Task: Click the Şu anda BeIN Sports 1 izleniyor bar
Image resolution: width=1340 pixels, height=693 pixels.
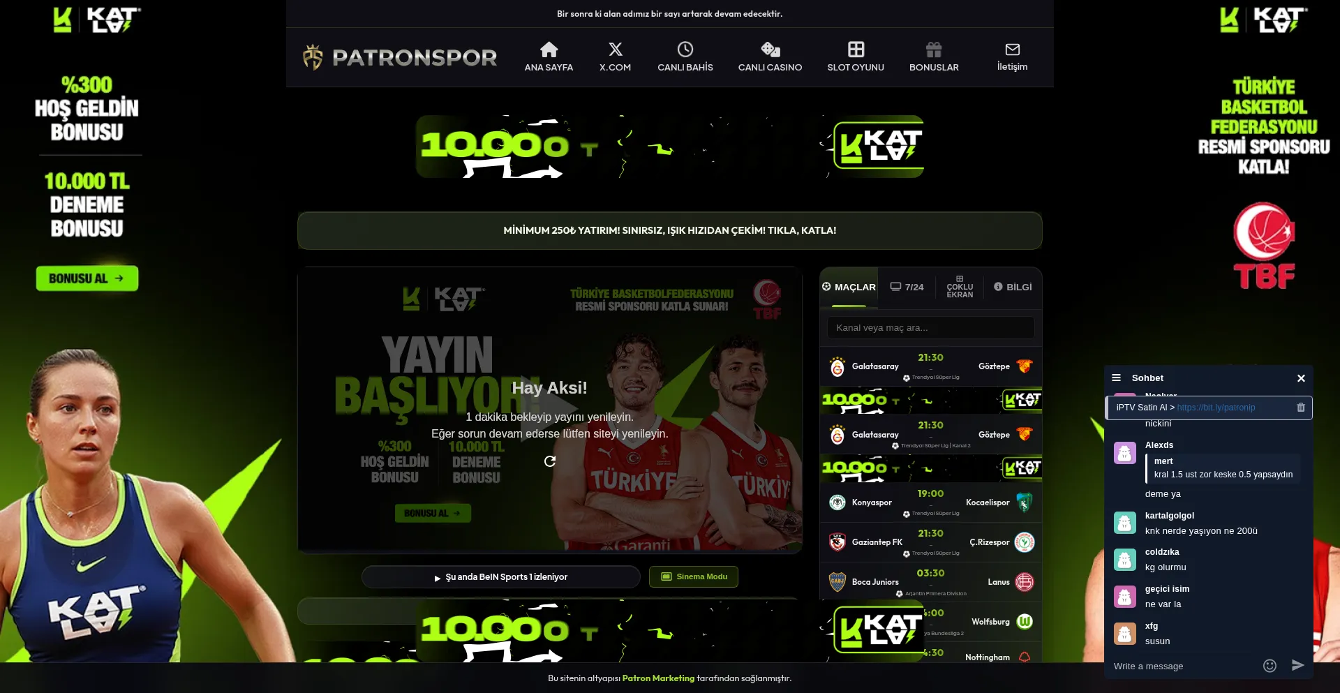Action: click(x=500, y=576)
